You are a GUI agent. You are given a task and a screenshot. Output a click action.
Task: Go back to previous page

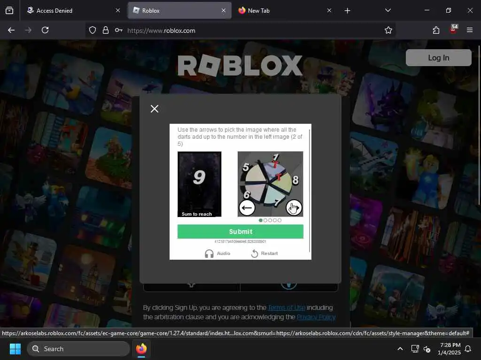coord(11,30)
